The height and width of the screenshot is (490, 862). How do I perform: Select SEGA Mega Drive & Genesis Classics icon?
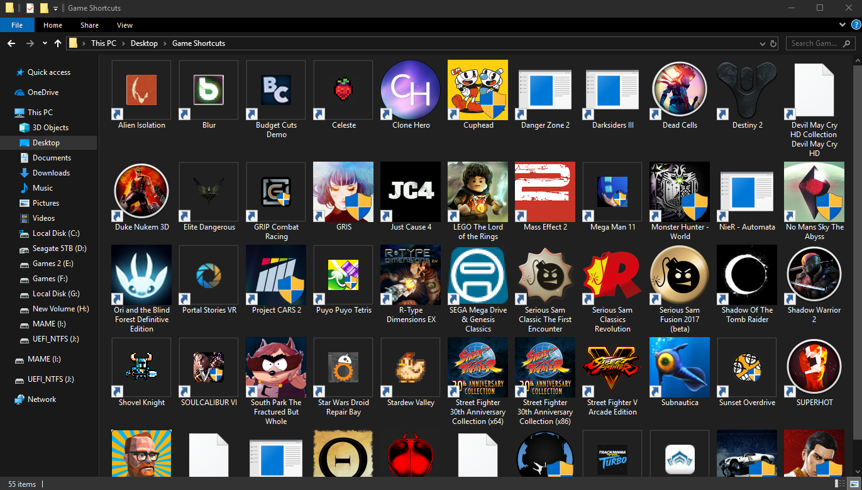click(x=478, y=275)
